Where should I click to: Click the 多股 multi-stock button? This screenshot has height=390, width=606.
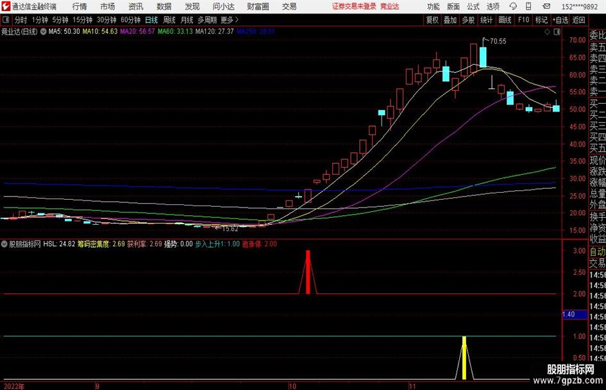click(468, 20)
